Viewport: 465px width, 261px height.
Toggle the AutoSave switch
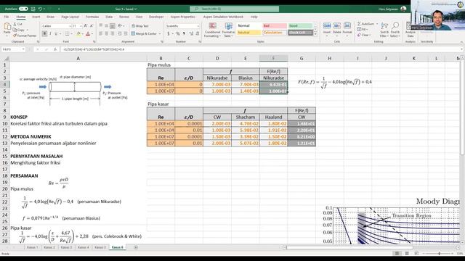pos(23,9)
